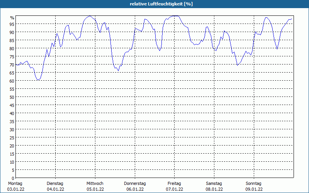The height and width of the screenshot is (193, 309).
Task: Click the Montag day label
Action: pos(15,184)
